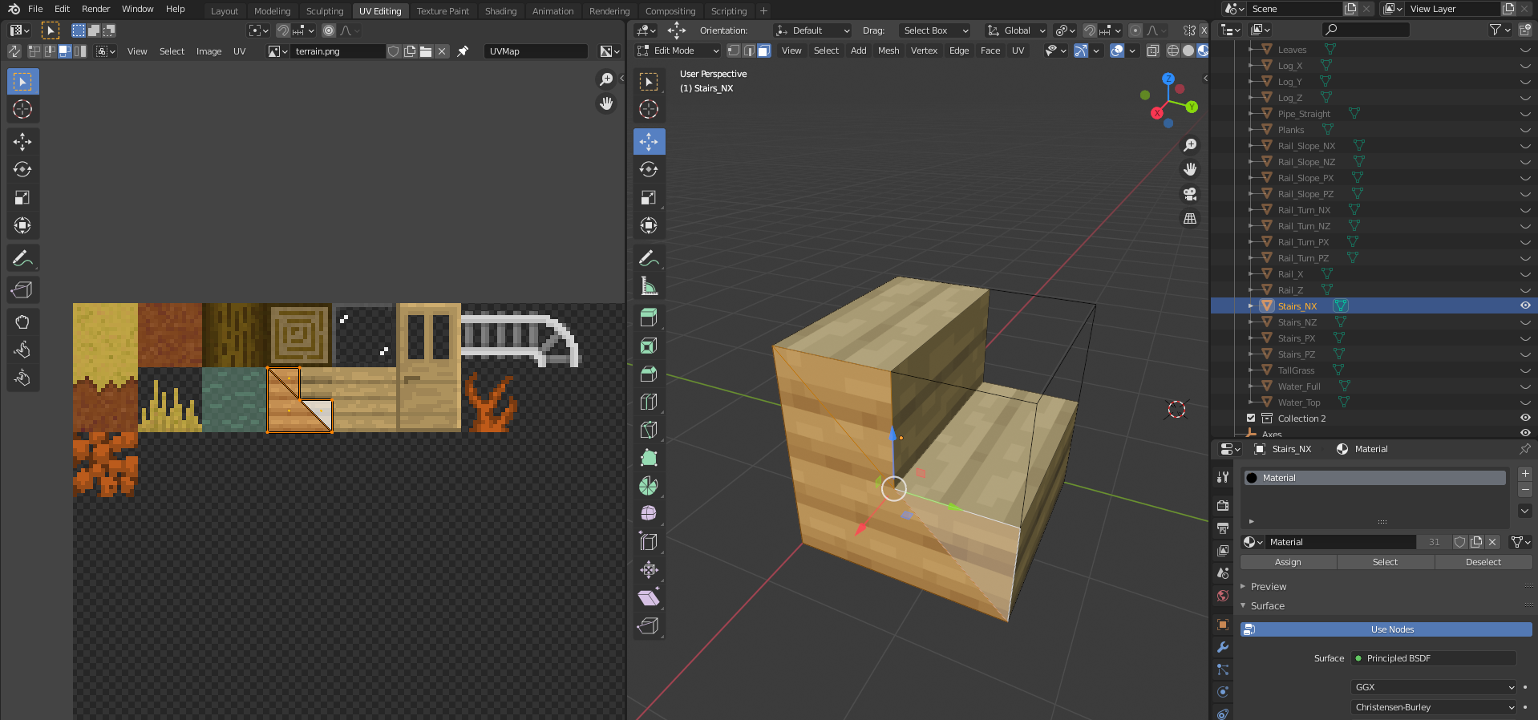Image resolution: width=1538 pixels, height=720 pixels.
Task: Click the outliner search field
Action: [1366, 30]
